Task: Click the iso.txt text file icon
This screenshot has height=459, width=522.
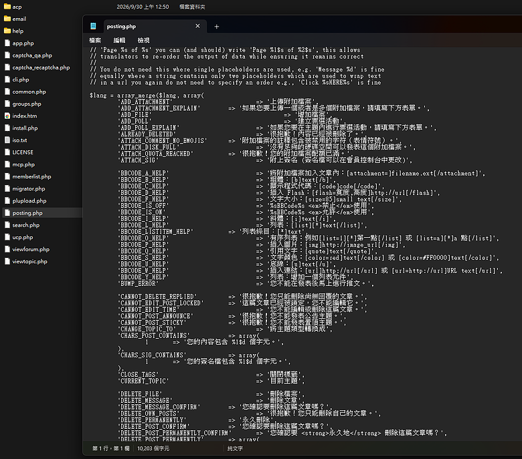Action: pyautogui.click(x=7, y=140)
